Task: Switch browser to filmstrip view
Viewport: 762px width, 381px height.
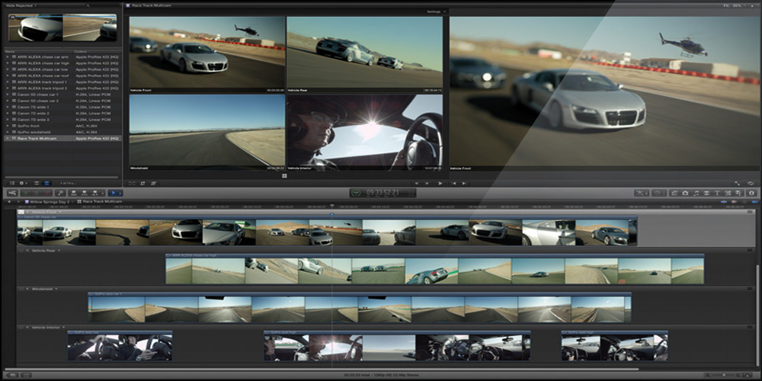Action: tap(36, 183)
